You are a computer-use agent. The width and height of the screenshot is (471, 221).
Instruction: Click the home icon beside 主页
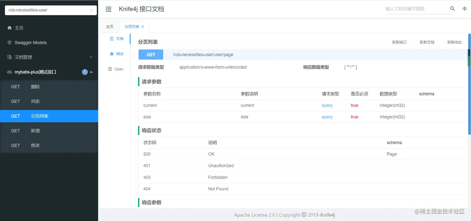tap(9, 28)
